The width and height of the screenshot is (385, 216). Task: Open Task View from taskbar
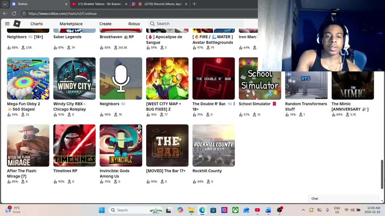(x=168, y=210)
